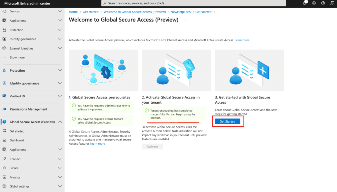Click the Protection lock icon
Image resolution: width=337 pixels, height=192 pixels.
click(x=4, y=30)
